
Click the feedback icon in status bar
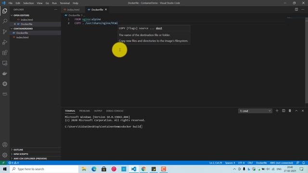tap(297, 163)
